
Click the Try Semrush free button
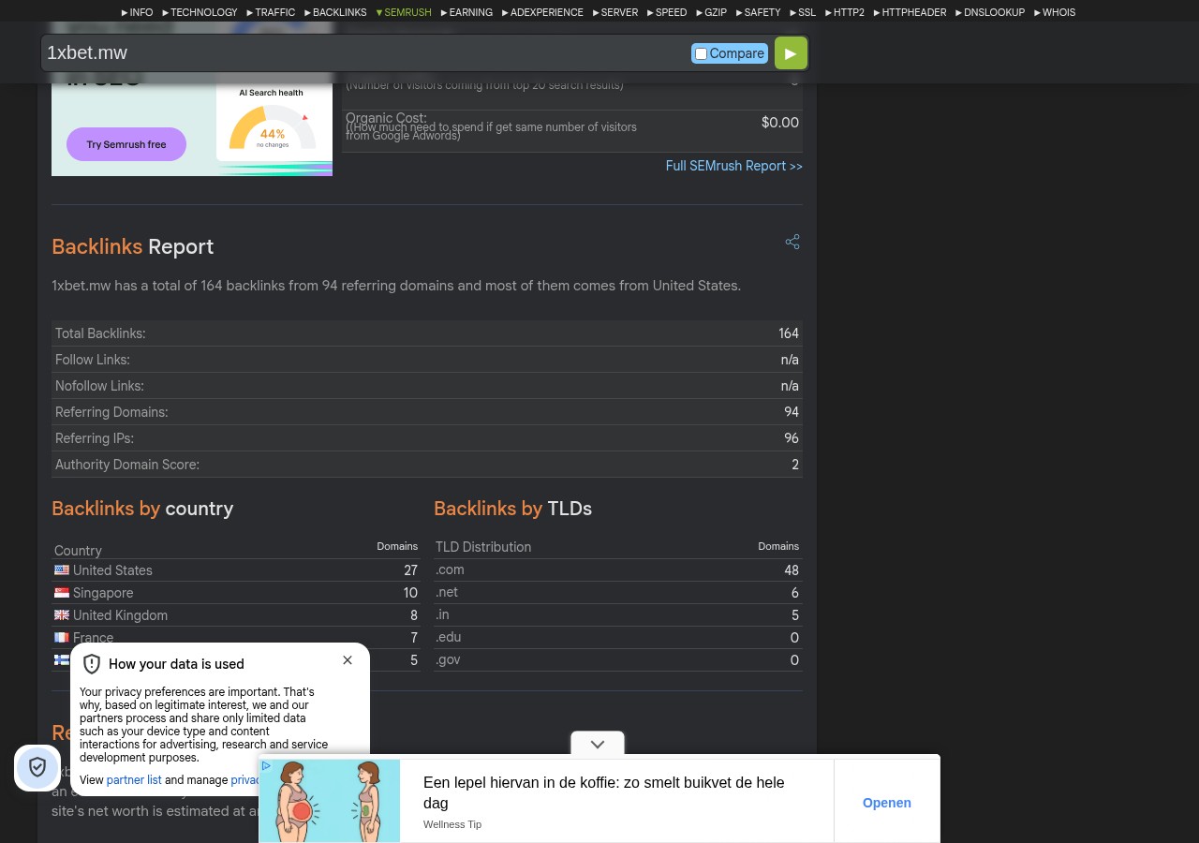point(126,144)
